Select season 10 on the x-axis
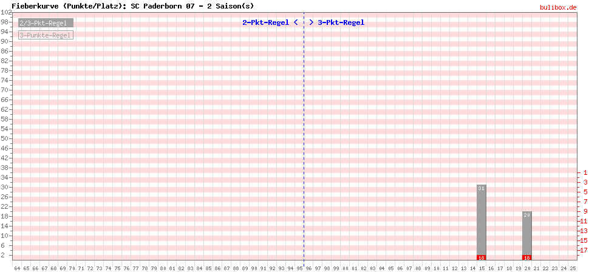Screen dimensions: 589x272 tap(436, 268)
